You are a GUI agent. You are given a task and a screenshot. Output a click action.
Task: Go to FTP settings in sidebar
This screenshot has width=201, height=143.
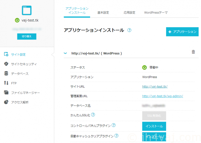[x=14, y=83]
